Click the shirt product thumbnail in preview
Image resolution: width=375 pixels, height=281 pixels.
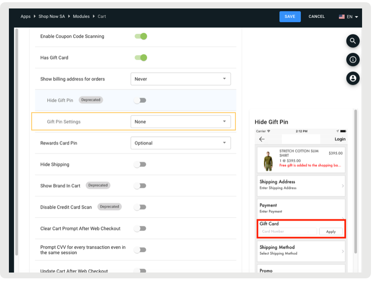(268, 161)
